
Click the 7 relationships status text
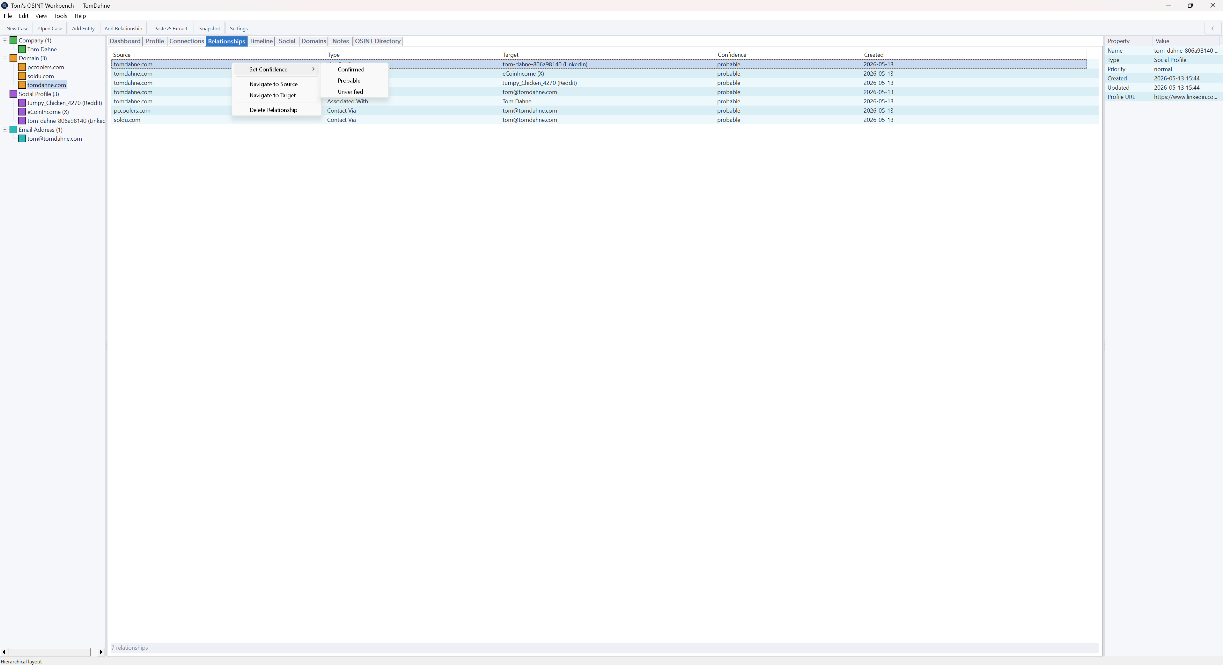point(129,648)
